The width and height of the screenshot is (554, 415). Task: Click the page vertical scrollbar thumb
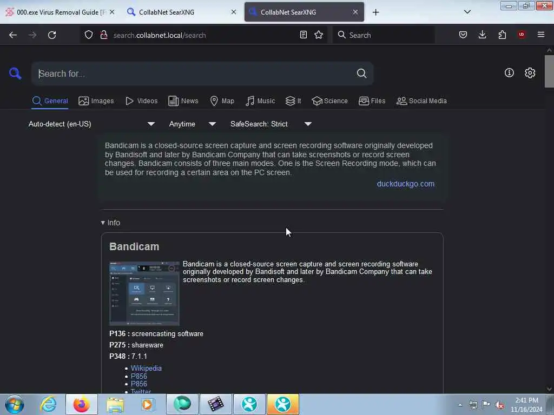549,71
